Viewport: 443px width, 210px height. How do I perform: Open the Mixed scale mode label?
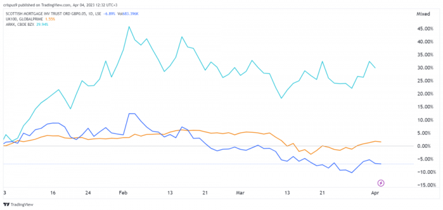(423, 14)
